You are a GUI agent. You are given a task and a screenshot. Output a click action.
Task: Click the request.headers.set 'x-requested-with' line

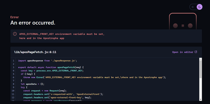click(63, 94)
